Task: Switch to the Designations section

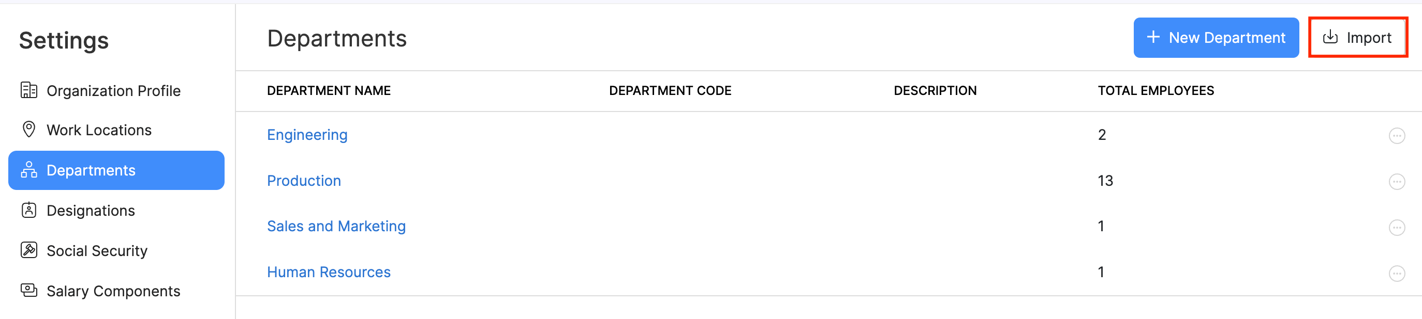Action: click(x=91, y=210)
